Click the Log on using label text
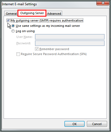 (25, 31)
